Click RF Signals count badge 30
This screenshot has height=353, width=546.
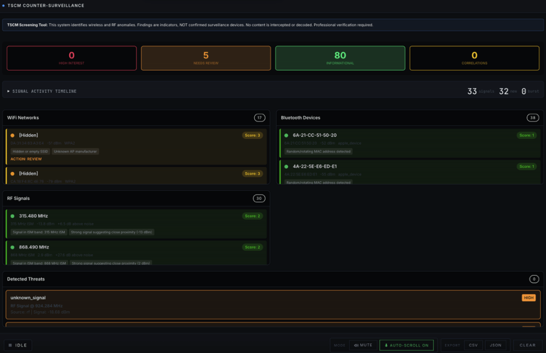pyautogui.click(x=260, y=199)
